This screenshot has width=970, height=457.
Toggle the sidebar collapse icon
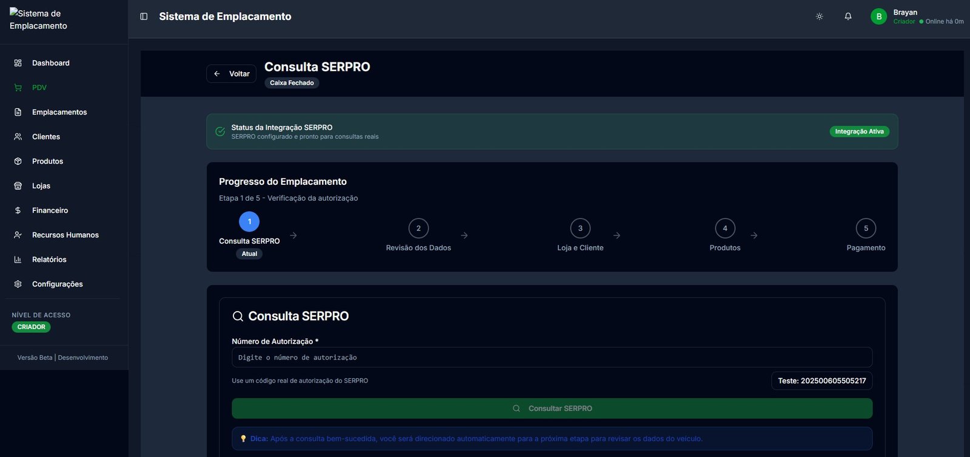pyautogui.click(x=144, y=16)
